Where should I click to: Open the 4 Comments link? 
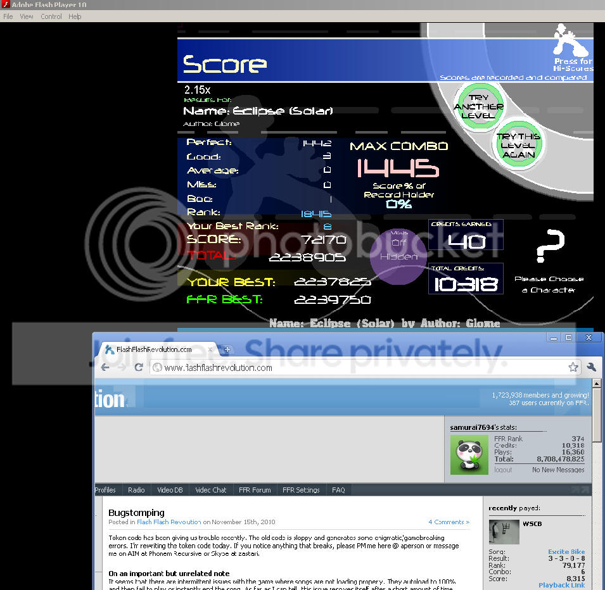click(449, 522)
